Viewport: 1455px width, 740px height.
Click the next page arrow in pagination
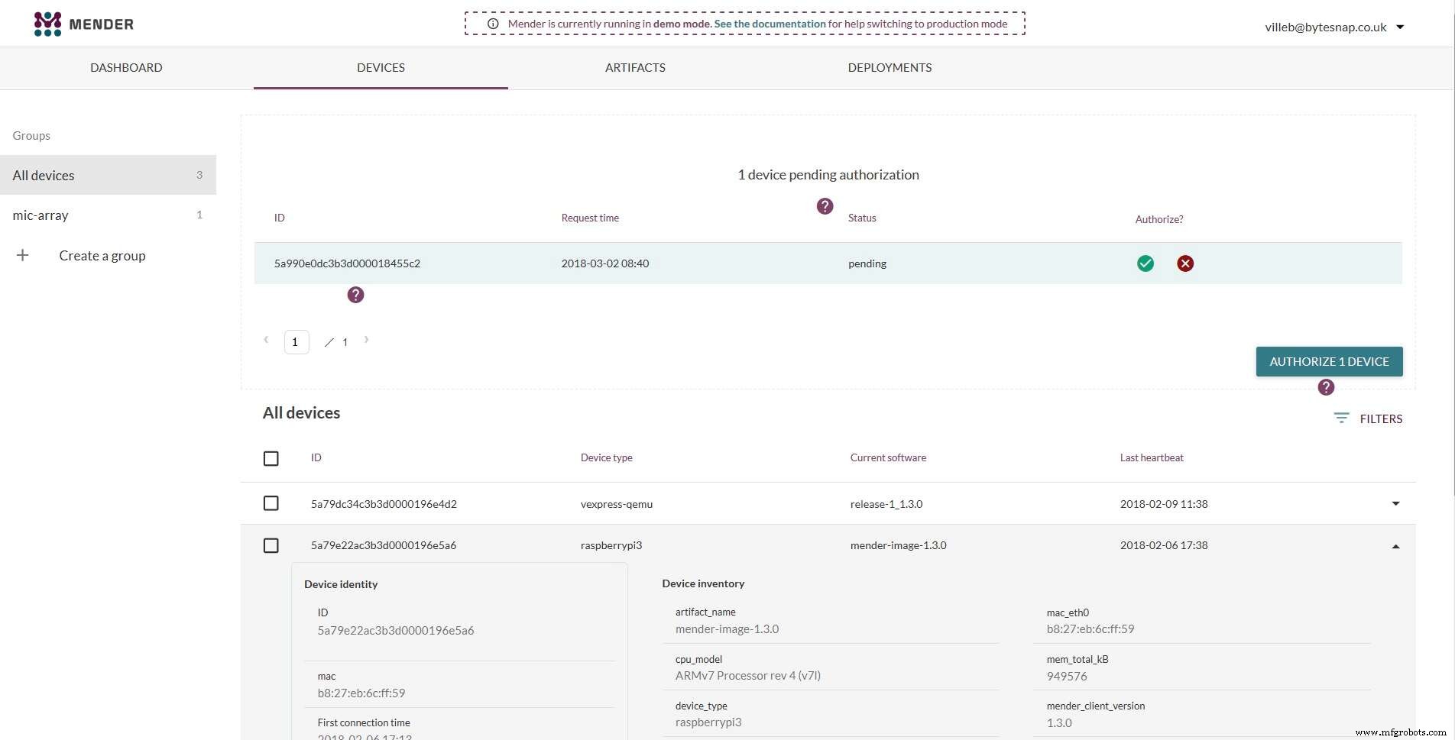(366, 340)
